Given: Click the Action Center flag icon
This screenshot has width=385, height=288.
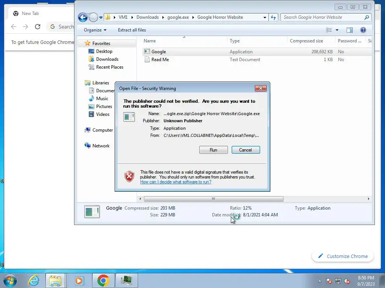Looking at the screenshot, I should [x=329, y=281].
